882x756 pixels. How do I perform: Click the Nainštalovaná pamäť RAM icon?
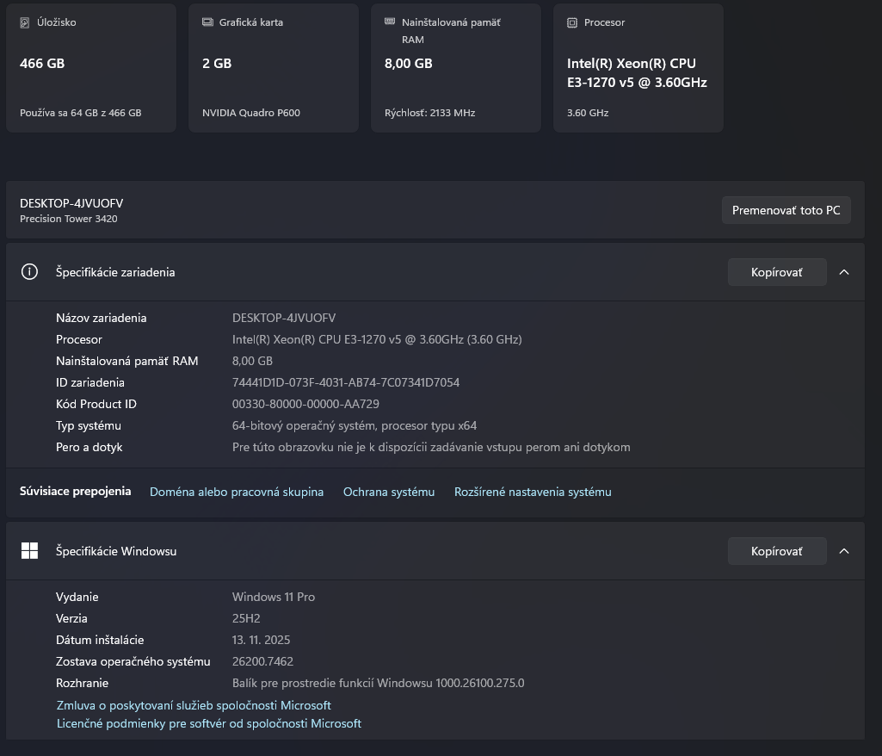388,22
